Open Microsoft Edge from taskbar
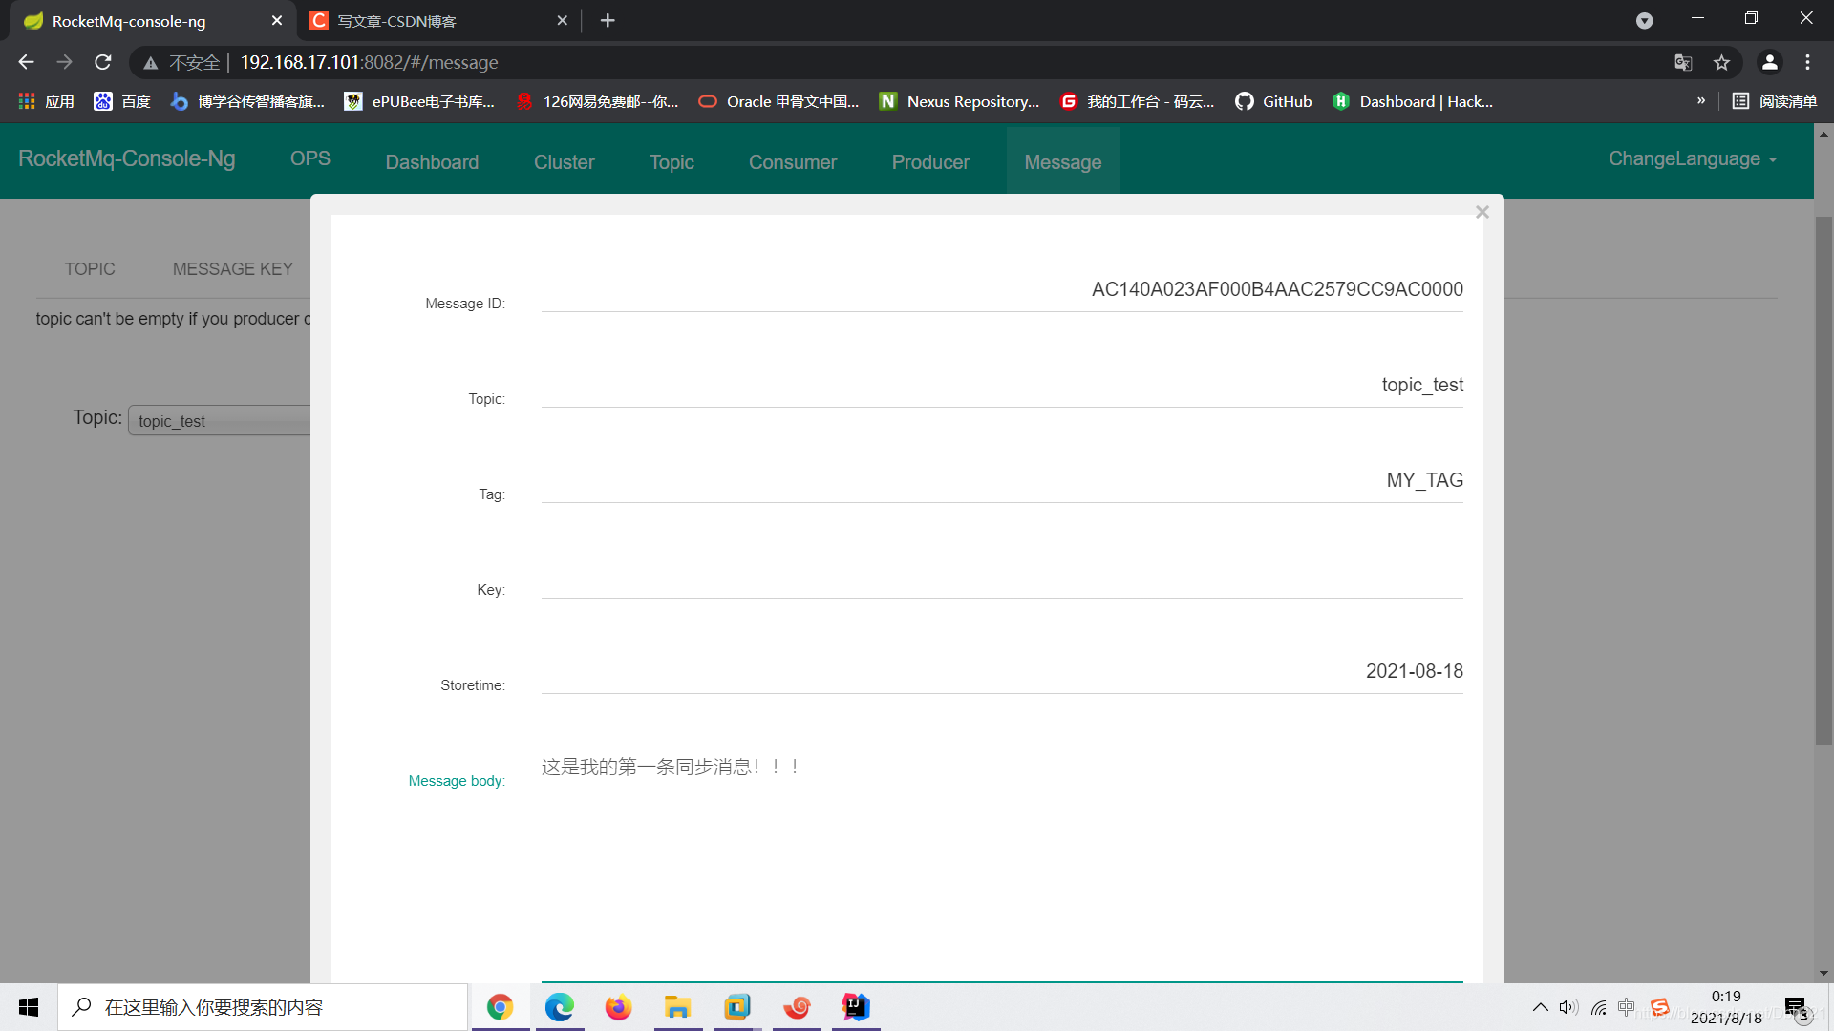Screen dimensions: 1834x1031 click(559, 1007)
